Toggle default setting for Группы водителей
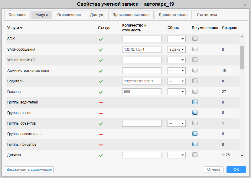The height and width of the screenshot is (178, 251). coord(195,102)
